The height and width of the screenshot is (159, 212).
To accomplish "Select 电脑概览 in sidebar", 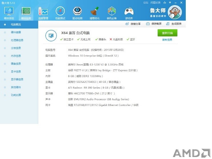I will click(x=19, y=25).
